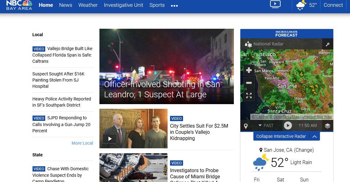Open the Suspect Sought After $16K Painting story
This screenshot has width=350, height=182.
[x=59, y=80]
